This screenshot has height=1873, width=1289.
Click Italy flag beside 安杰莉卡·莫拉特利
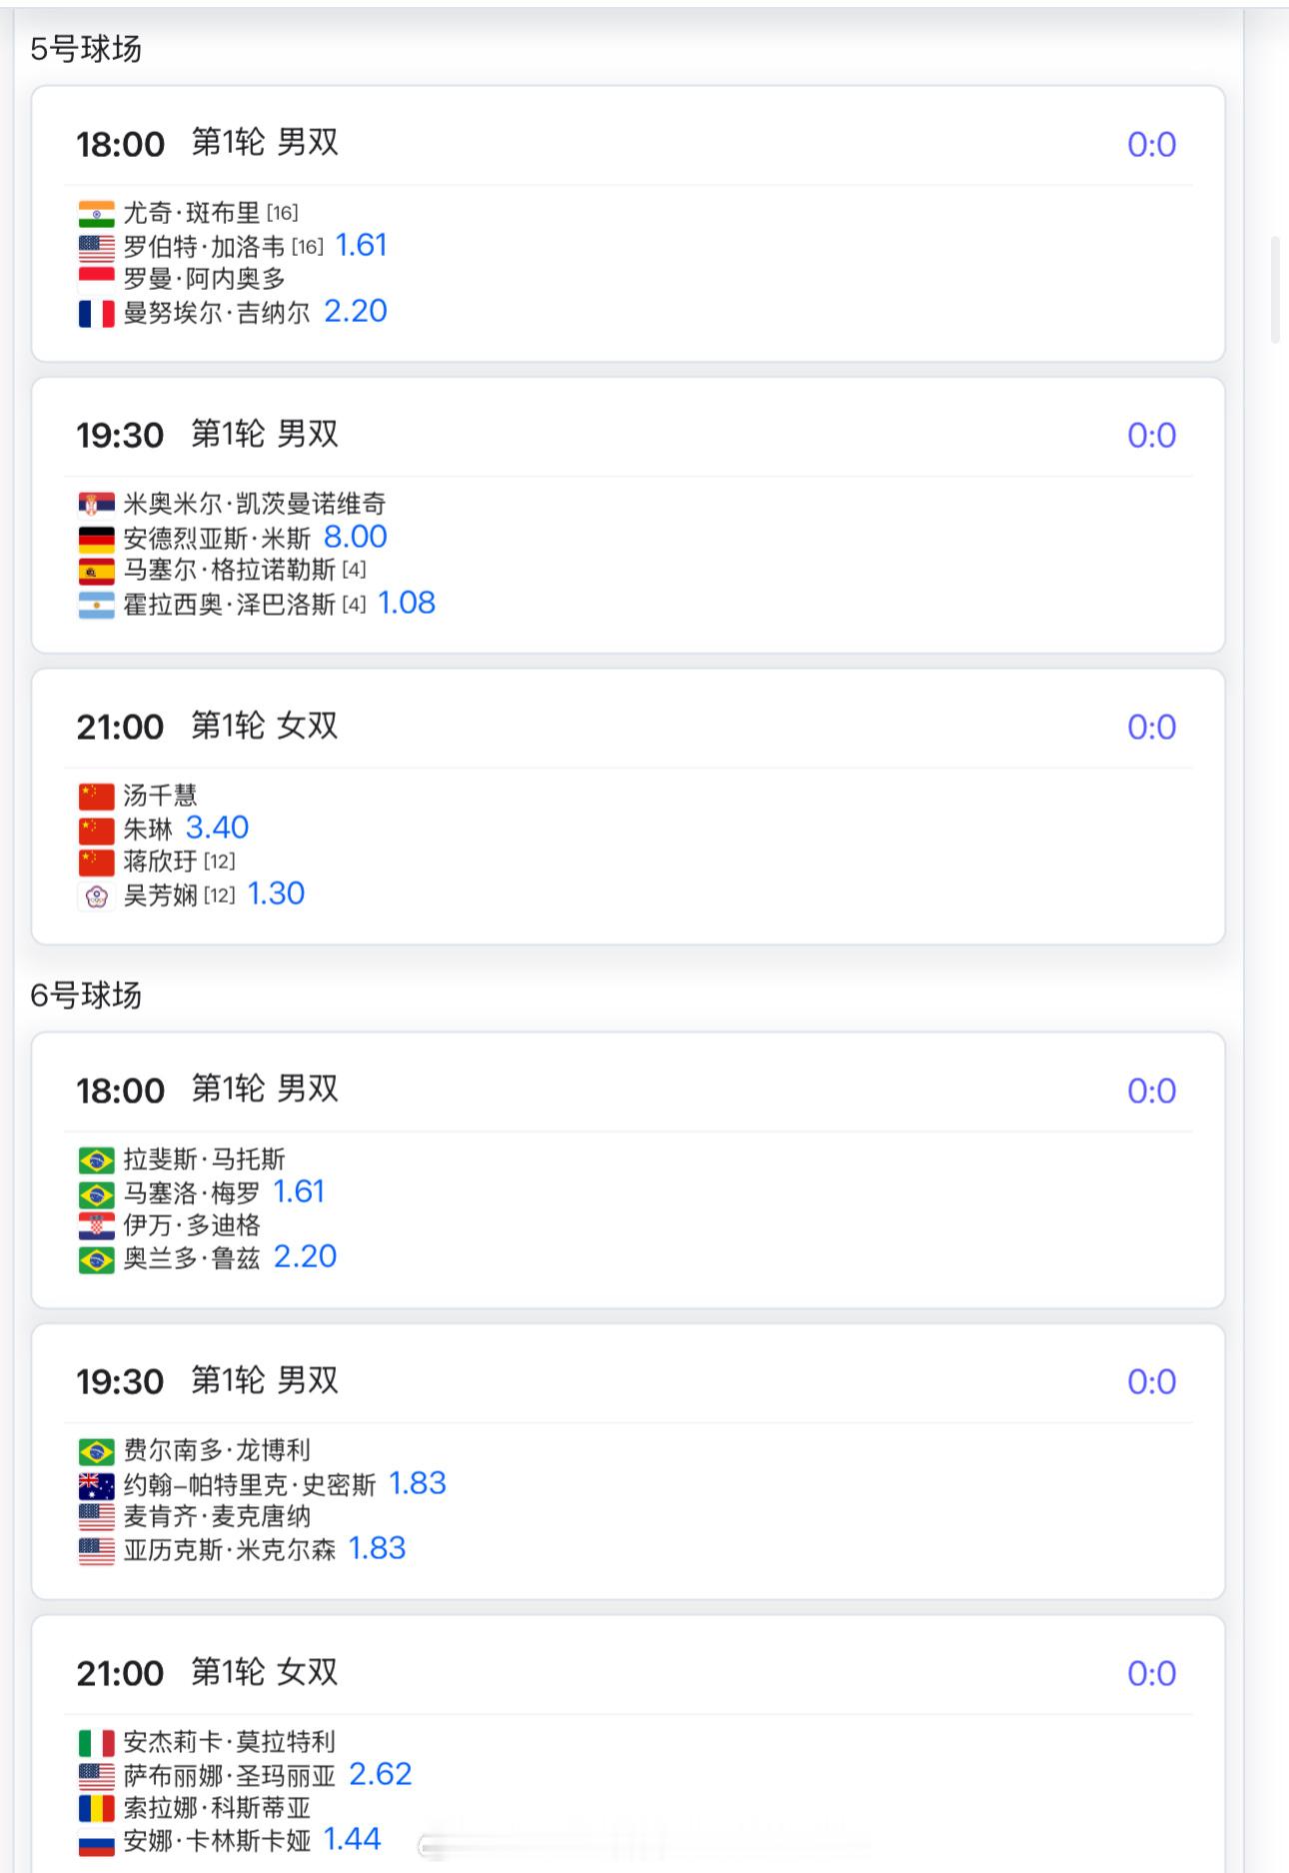[x=96, y=1743]
